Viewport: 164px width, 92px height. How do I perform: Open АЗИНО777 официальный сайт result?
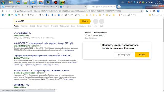click(44, 43)
